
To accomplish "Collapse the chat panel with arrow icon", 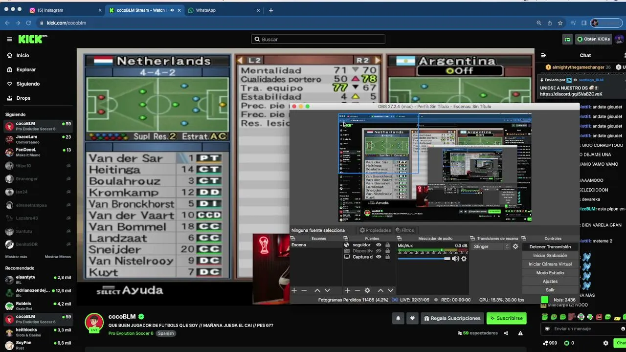I will (x=543, y=55).
